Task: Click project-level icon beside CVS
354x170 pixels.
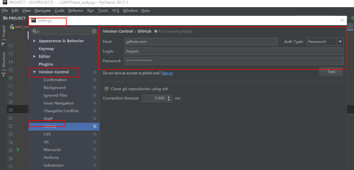Action: 95,134
